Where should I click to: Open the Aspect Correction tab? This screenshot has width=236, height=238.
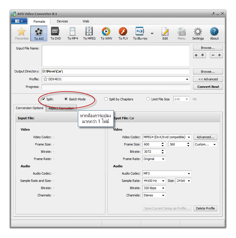coord(61,108)
